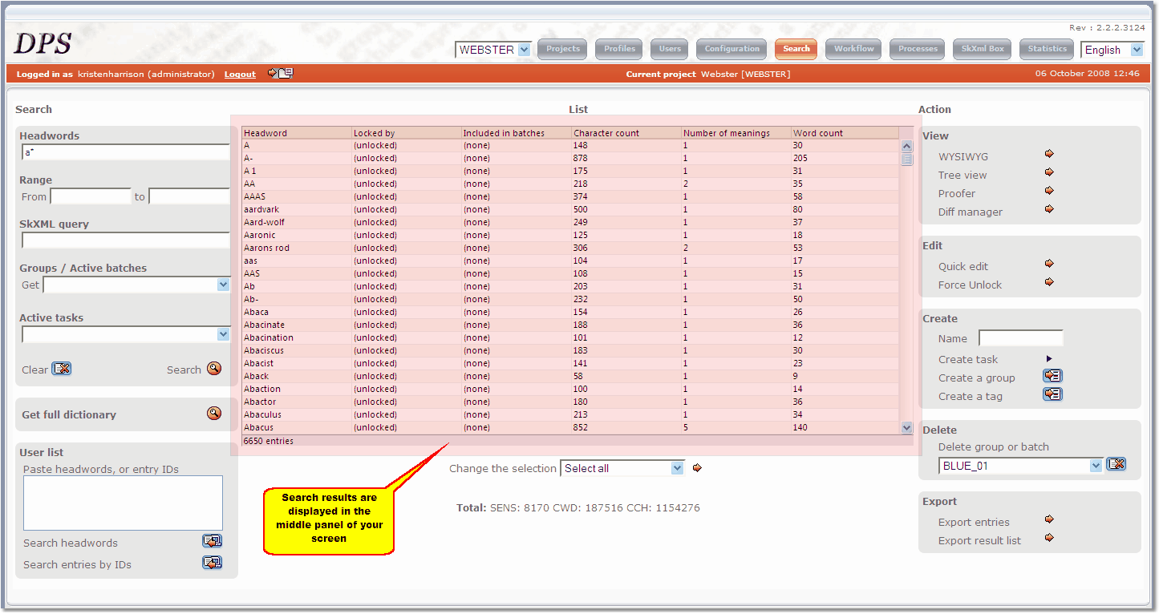Viewport: 1159px width, 614px height.
Task: Select the Abaculus entry row
Action: click(570, 414)
